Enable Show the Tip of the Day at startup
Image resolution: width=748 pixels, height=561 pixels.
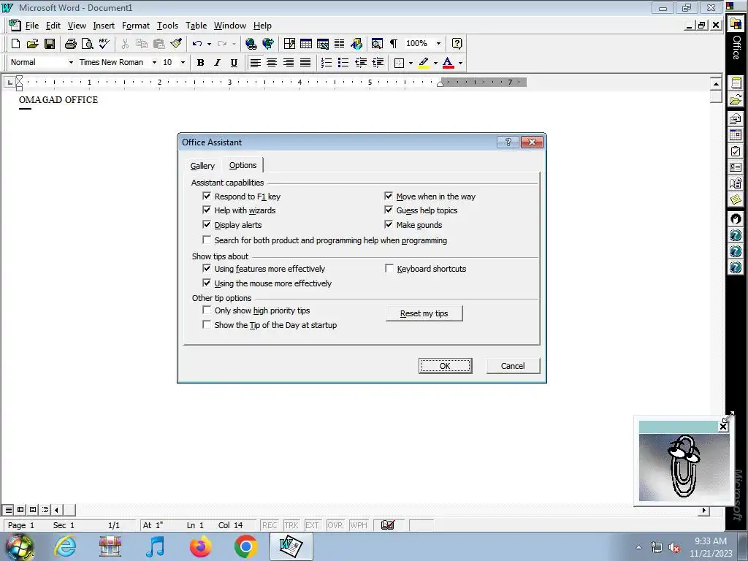[207, 325]
